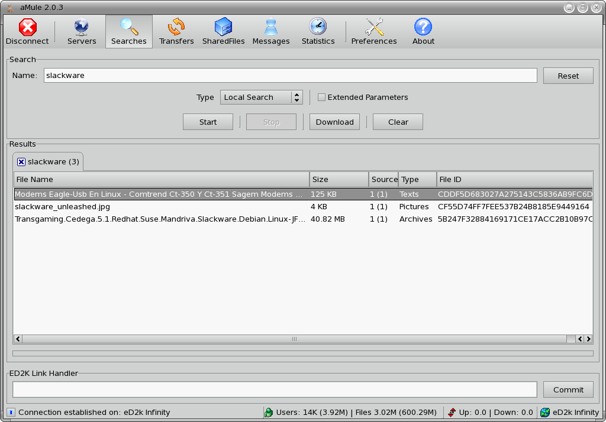Click the search Name input field
606x422 pixels.
pos(290,75)
